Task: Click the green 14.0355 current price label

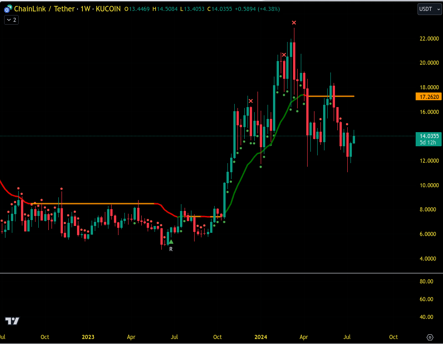Action: click(428, 136)
